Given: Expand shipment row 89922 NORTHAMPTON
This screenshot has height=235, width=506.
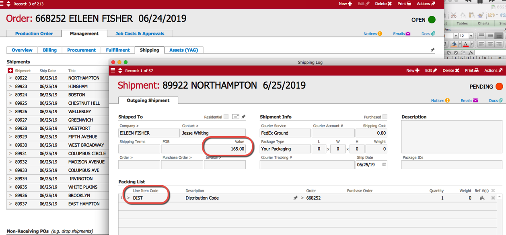Looking at the screenshot, I should point(10,78).
